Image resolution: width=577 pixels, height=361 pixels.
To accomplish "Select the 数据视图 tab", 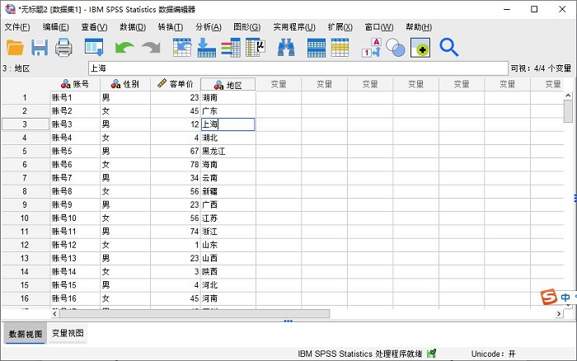I will (25, 334).
